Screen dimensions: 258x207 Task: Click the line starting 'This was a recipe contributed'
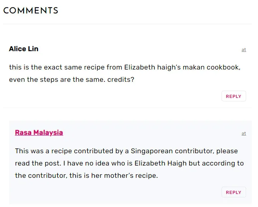coord(126,151)
